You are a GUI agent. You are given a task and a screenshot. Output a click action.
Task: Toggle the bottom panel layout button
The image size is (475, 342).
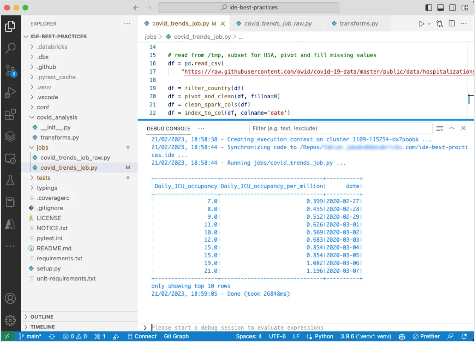pos(441,8)
